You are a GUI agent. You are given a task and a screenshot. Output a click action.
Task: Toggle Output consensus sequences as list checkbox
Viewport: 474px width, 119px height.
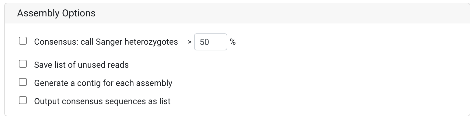coord(23,100)
